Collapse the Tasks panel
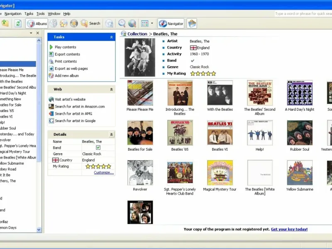This screenshot has width=332, height=249. [x=111, y=37]
